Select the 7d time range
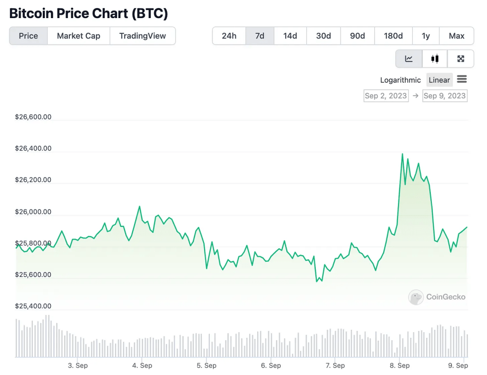 [x=260, y=36]
